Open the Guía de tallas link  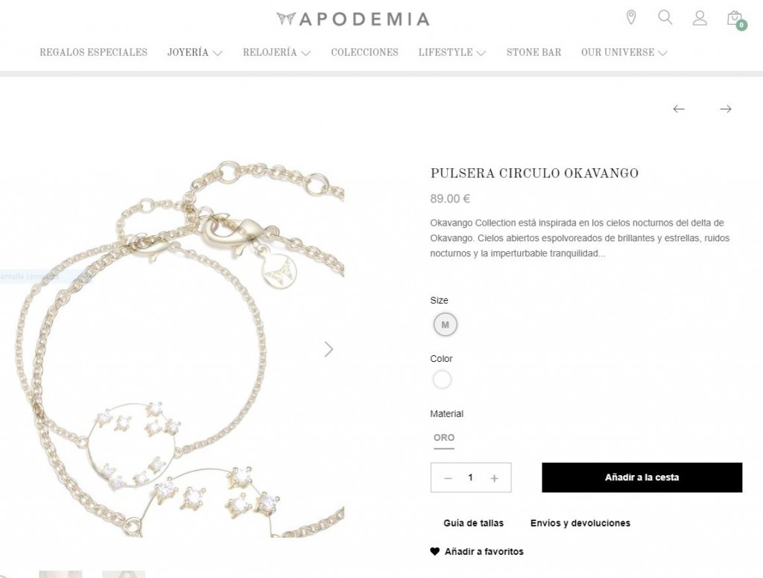473,523
